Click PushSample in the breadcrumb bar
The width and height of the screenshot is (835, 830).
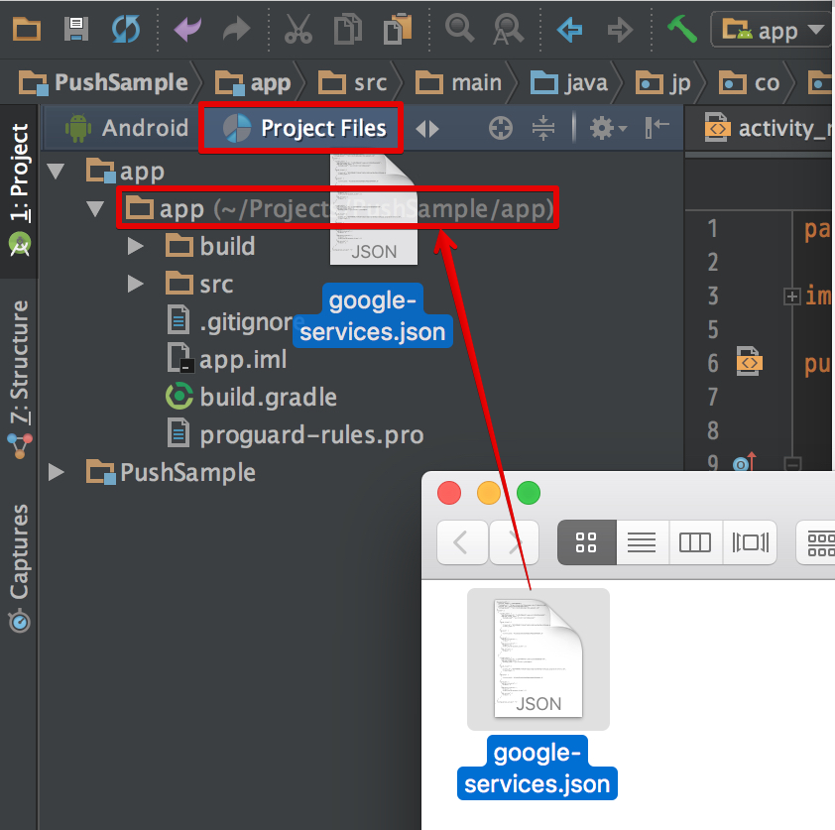click(104, 83)
